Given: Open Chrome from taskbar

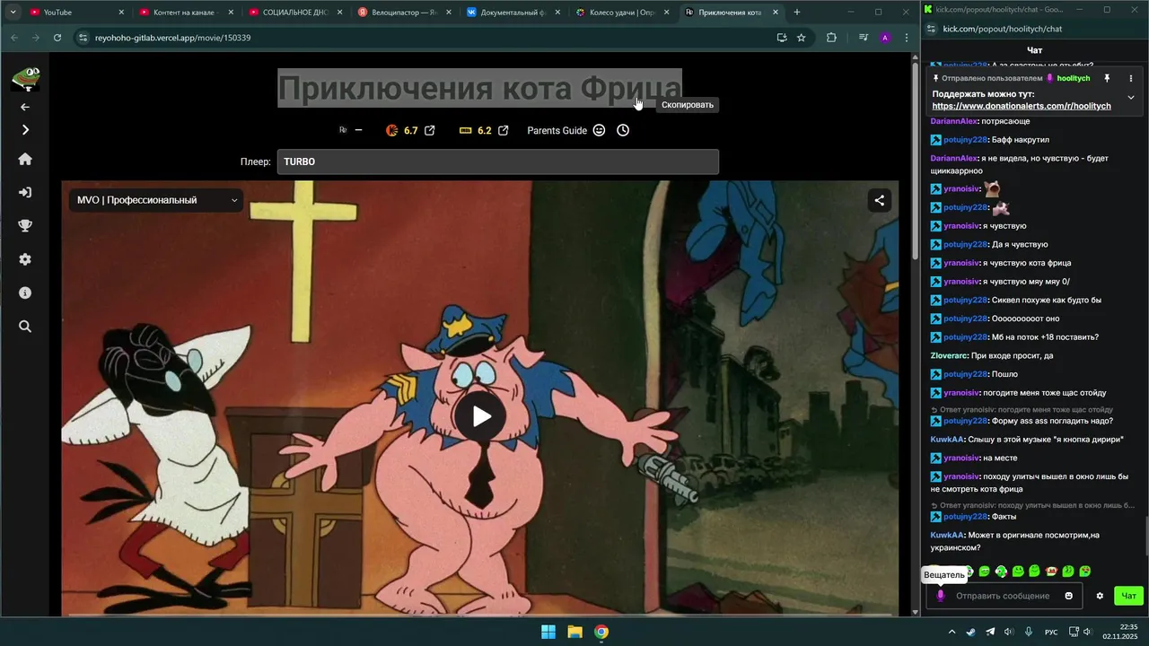Looking at the screenshot, I should tap(601, 632).
